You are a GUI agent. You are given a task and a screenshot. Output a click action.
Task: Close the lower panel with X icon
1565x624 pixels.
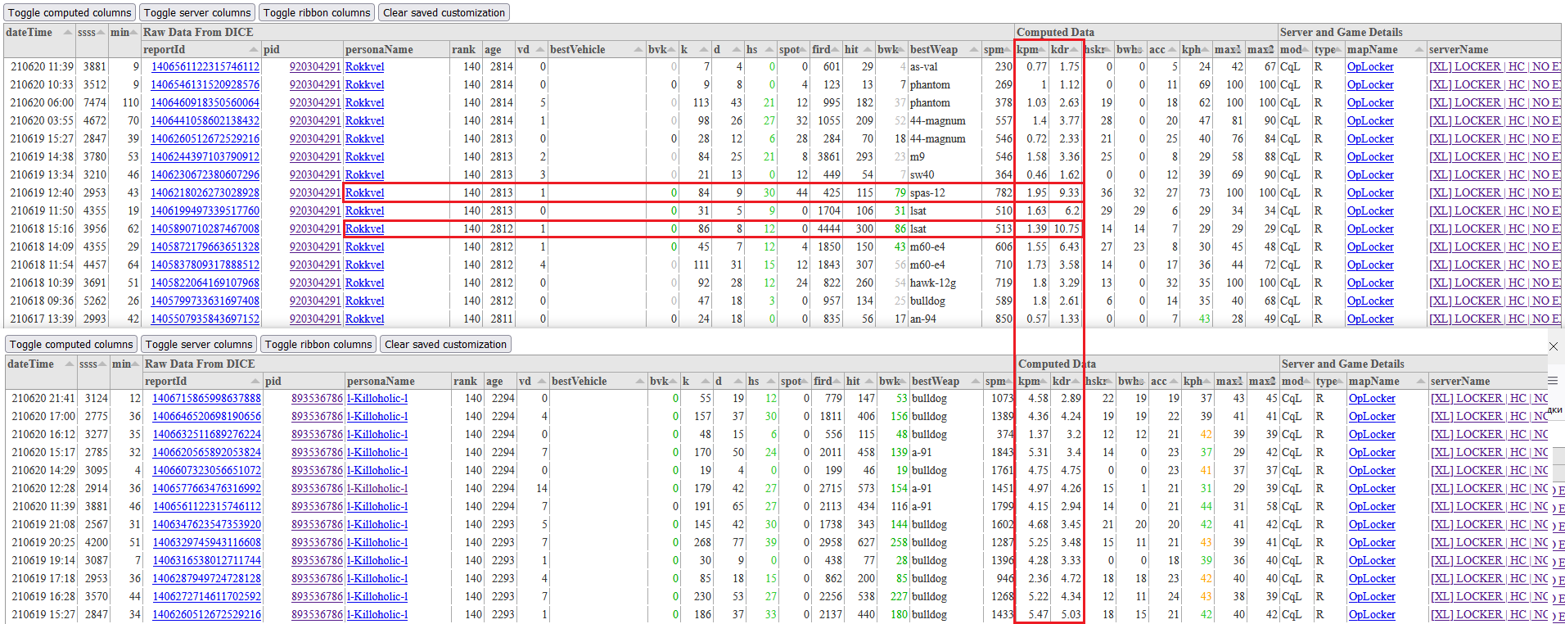[x=1553, y=346]
